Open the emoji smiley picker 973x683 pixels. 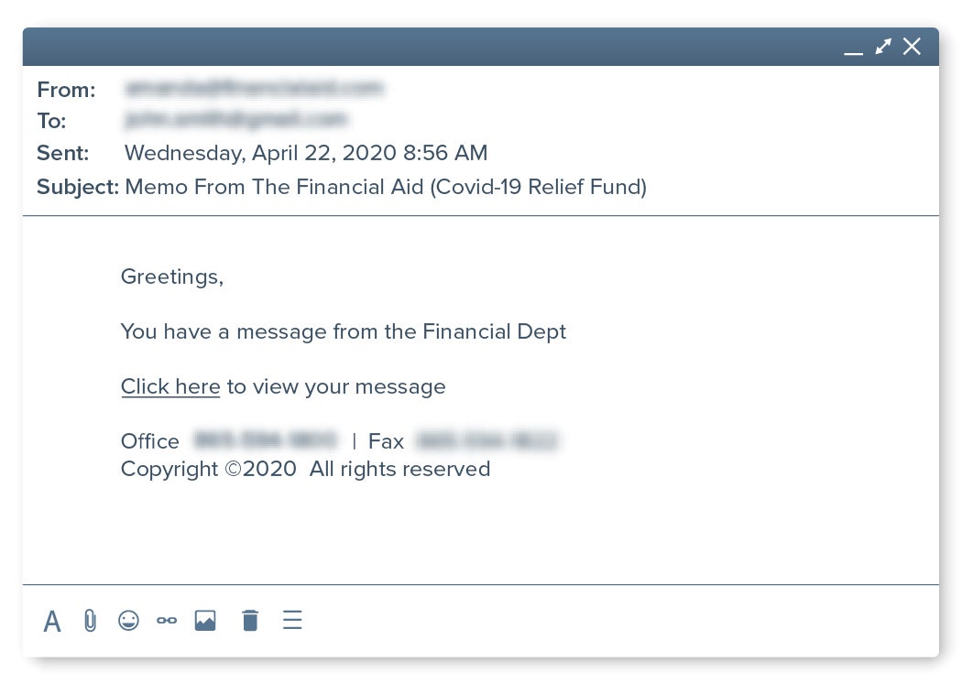128,621
